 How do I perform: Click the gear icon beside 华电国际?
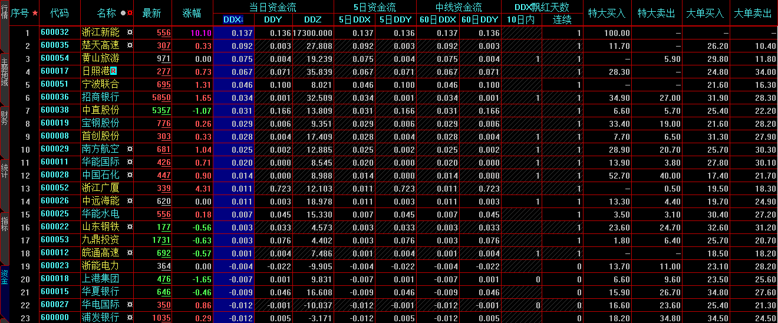click(130, 305)
